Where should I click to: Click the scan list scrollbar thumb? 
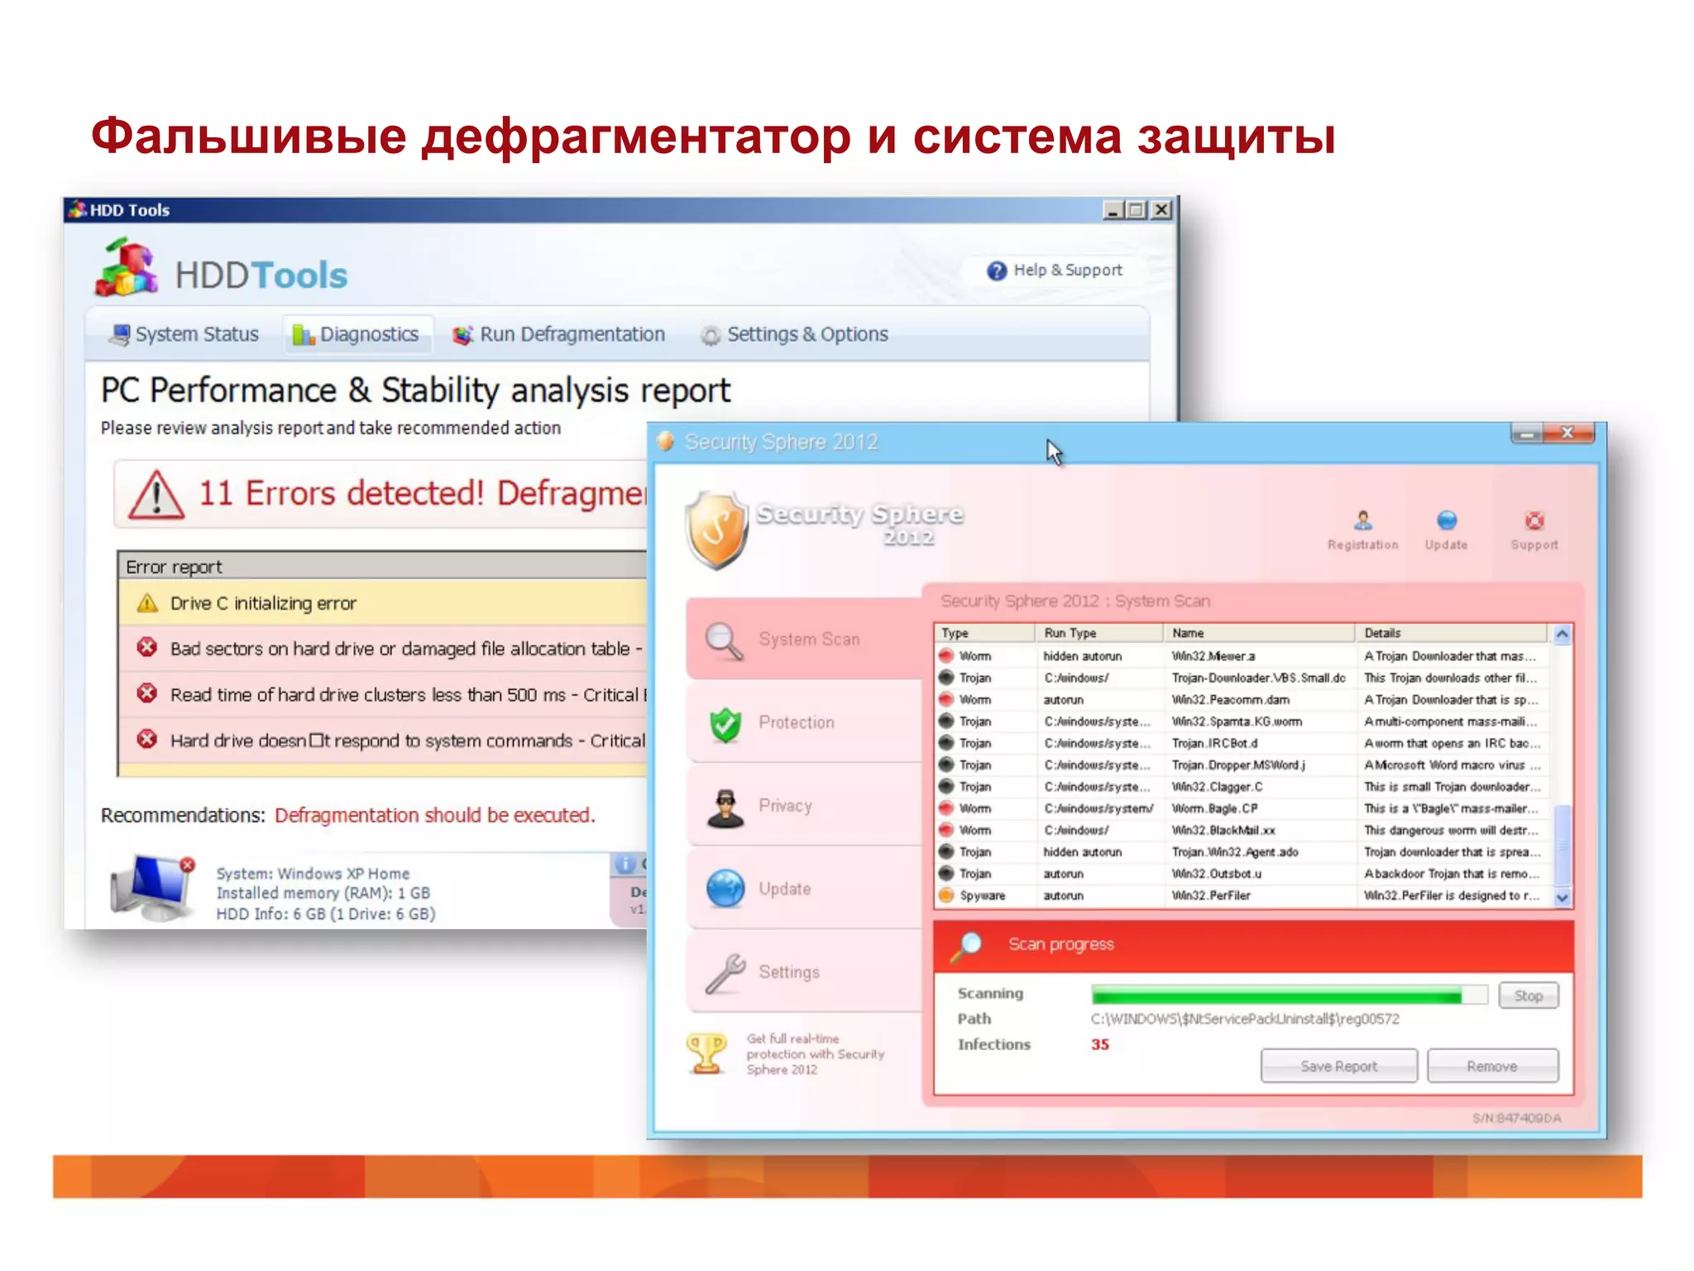pos(1562,845)
